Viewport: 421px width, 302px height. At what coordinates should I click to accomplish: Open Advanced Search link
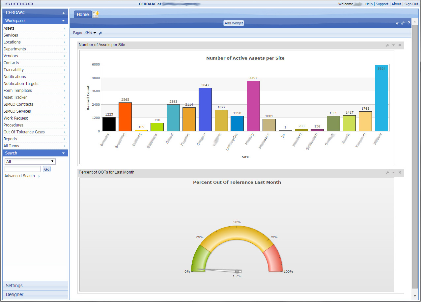click(20, 176)
